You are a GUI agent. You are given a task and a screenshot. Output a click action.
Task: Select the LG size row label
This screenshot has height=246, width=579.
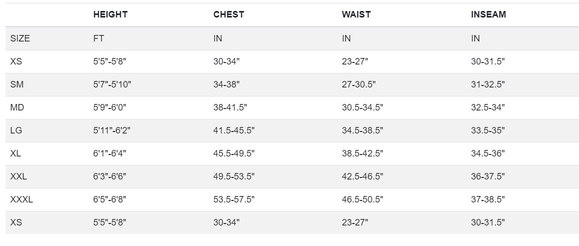tap(16, 130)
